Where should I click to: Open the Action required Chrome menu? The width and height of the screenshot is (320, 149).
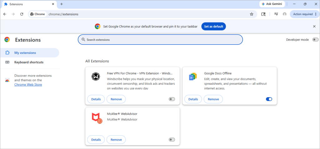click(304, 14)
